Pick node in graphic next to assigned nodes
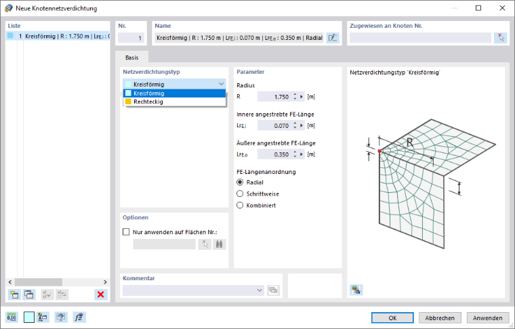 coord(501,38)
